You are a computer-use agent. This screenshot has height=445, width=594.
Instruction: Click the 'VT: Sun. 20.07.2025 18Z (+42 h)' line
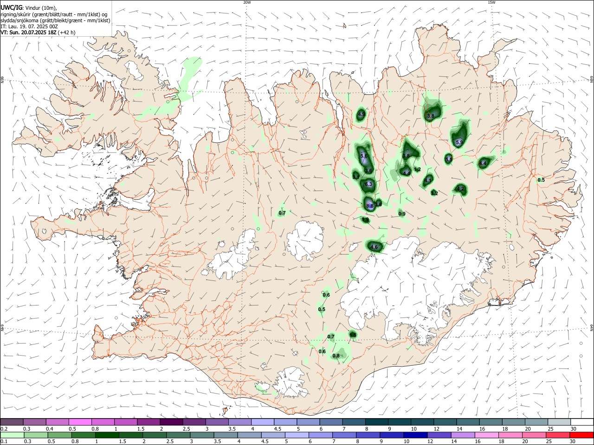tap(38, 32)
